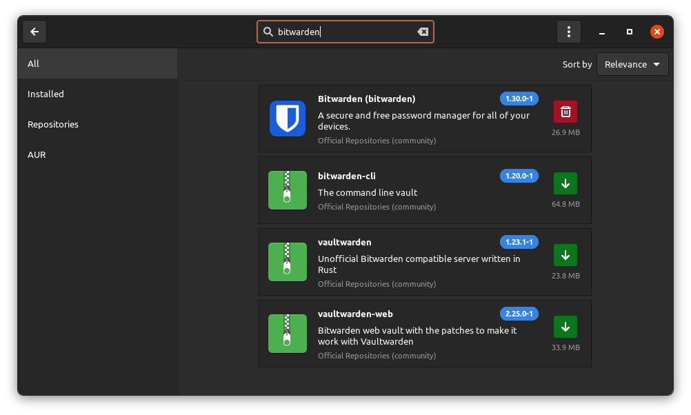Screen dimensions: 691x415
Task: Click the vaultwarden-web package zip icon
Action: point(288,334)
